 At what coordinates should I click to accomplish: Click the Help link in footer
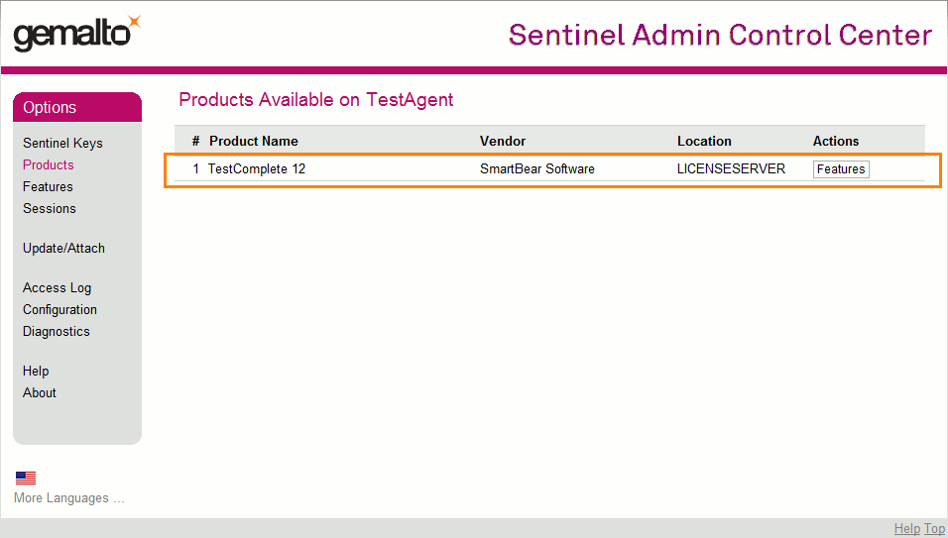(906, 529)
